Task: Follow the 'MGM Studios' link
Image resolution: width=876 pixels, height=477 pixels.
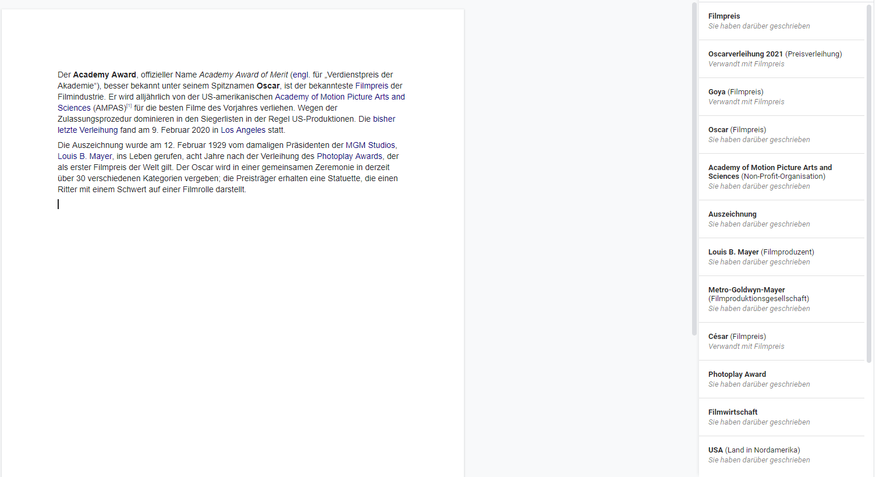Action: click(x=371, y=145)
